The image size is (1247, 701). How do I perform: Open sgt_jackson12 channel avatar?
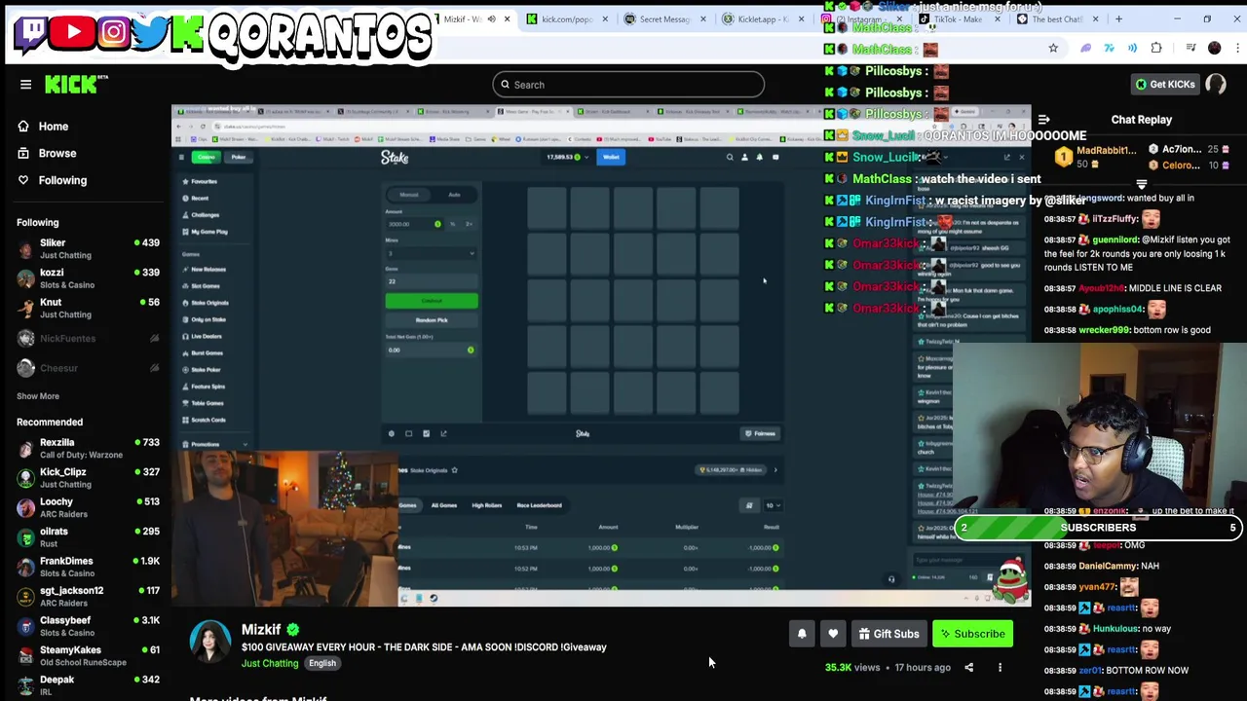[x=25, y=596]
